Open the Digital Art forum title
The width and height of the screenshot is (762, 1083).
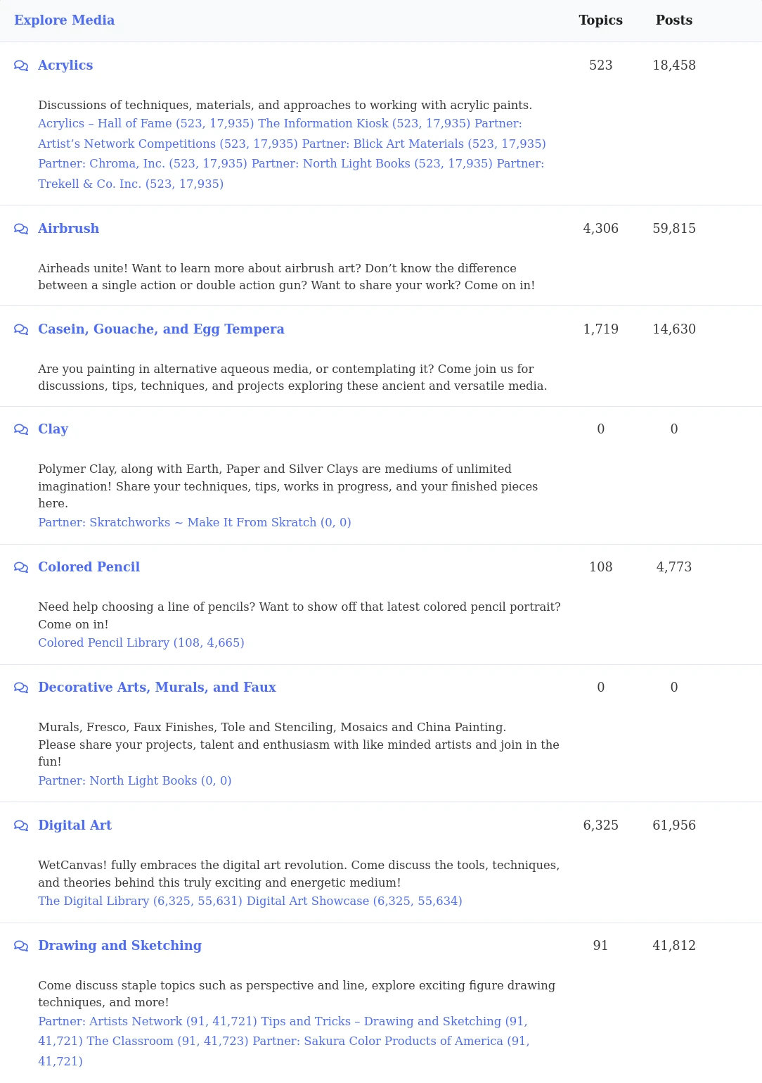coord(75,825)
